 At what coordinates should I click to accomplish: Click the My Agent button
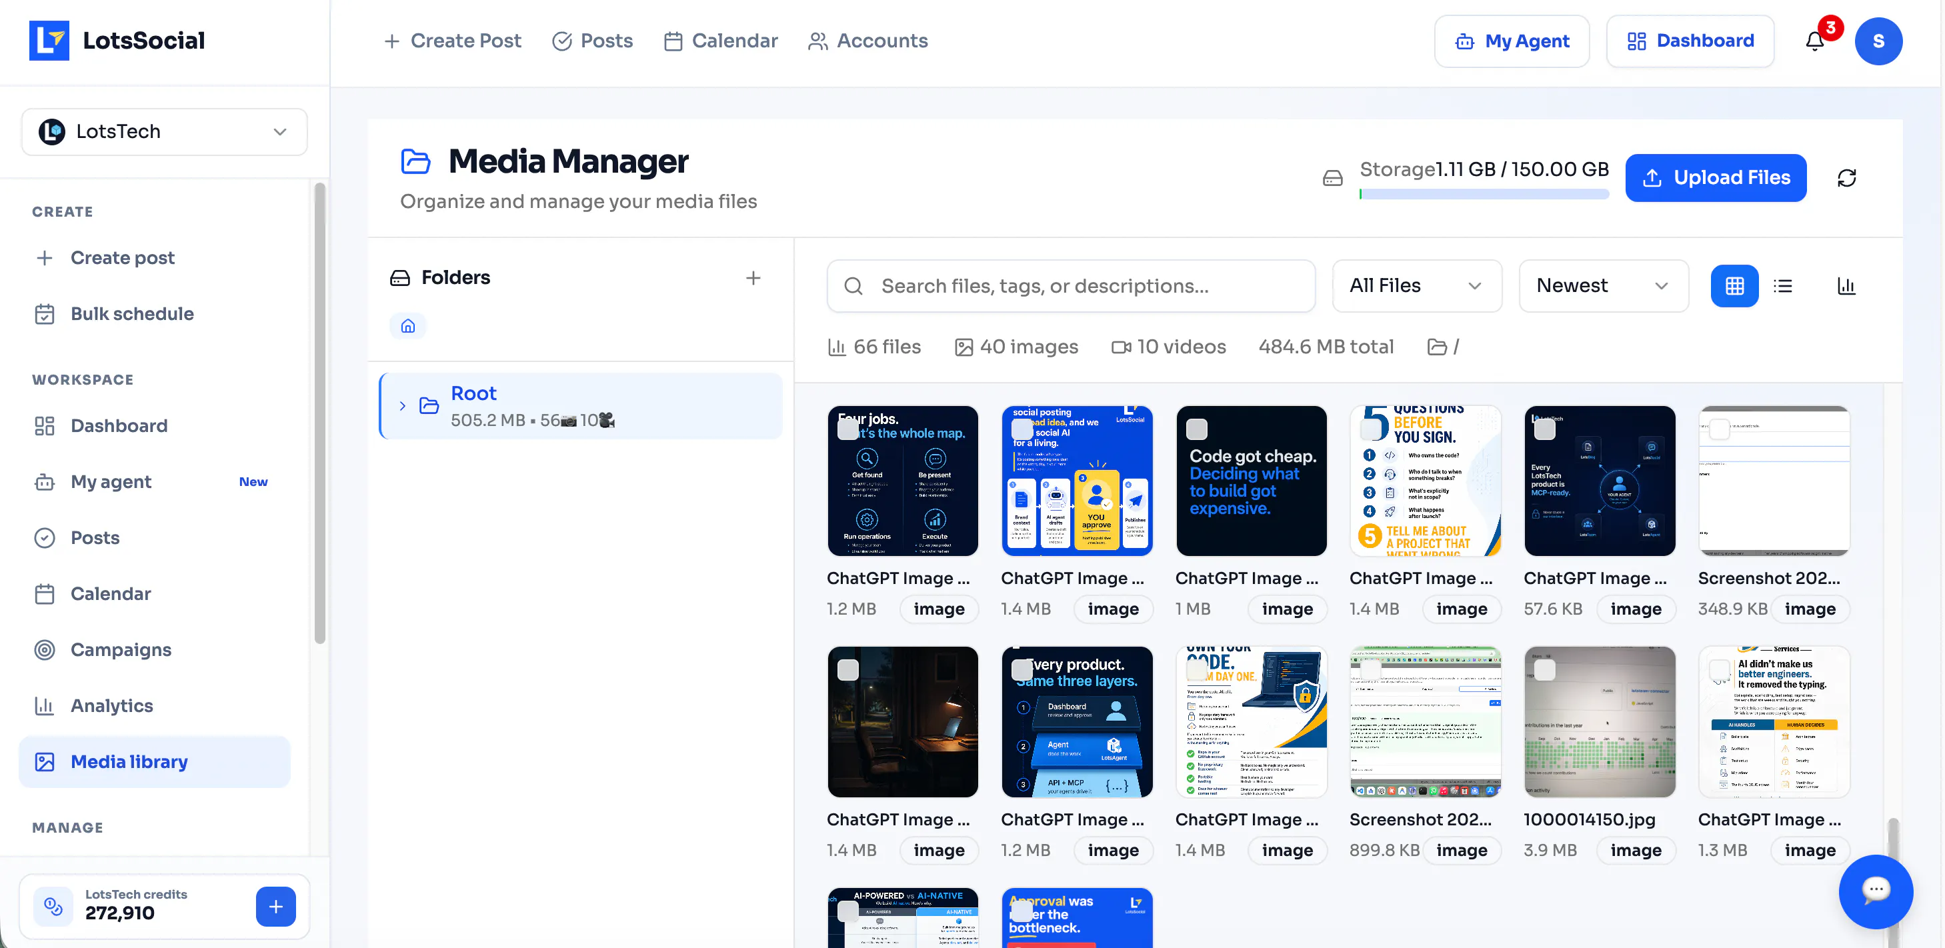pos(1512,41)
